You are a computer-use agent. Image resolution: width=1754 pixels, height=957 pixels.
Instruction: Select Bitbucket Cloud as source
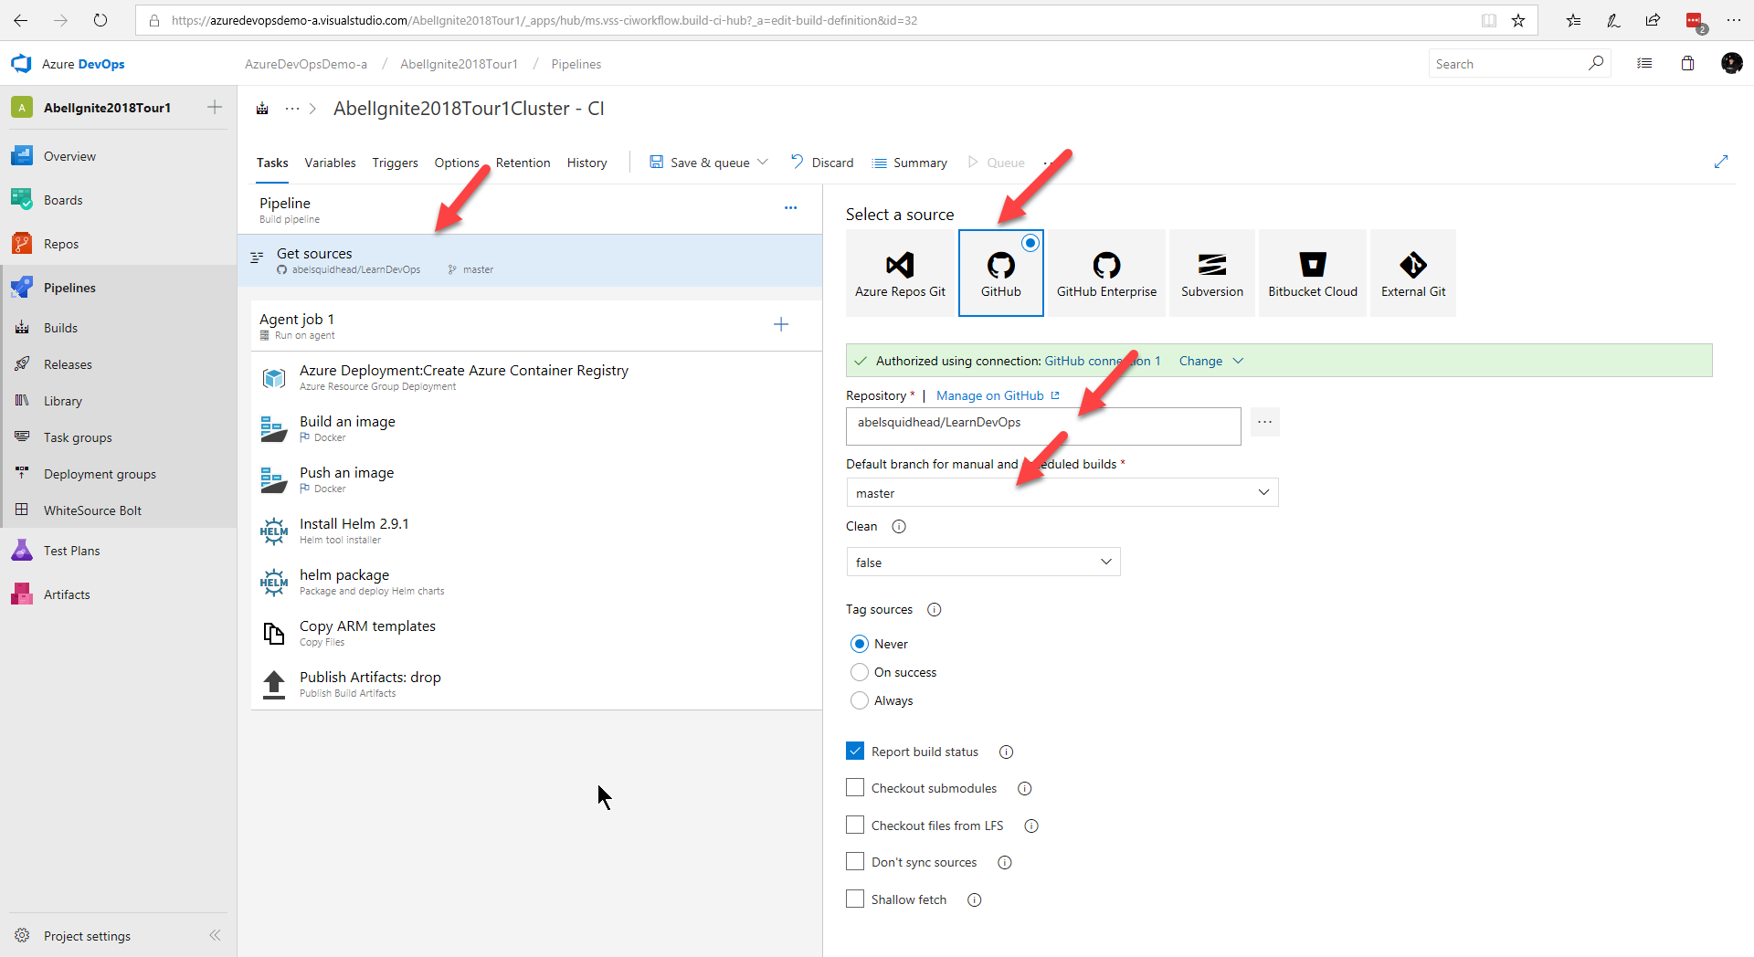click(1313, 273)
